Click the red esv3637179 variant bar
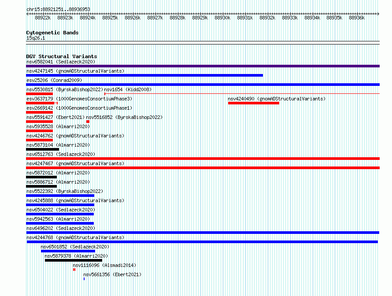 tap(42, 103)
